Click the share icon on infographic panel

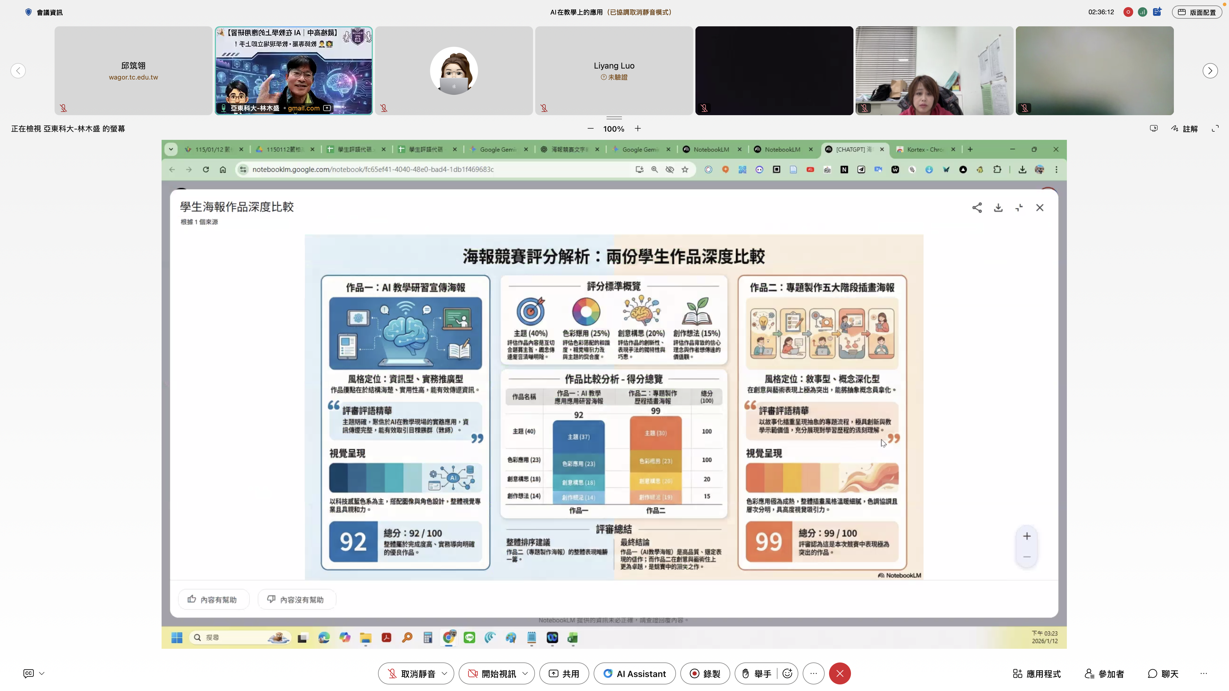(x=977, y=208)
